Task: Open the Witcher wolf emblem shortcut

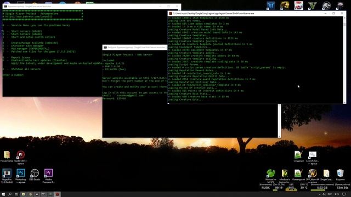Action: 340,5
